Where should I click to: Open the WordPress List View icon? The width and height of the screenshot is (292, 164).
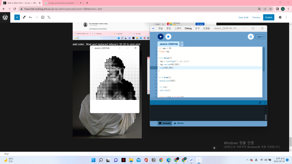click(49, 17)
